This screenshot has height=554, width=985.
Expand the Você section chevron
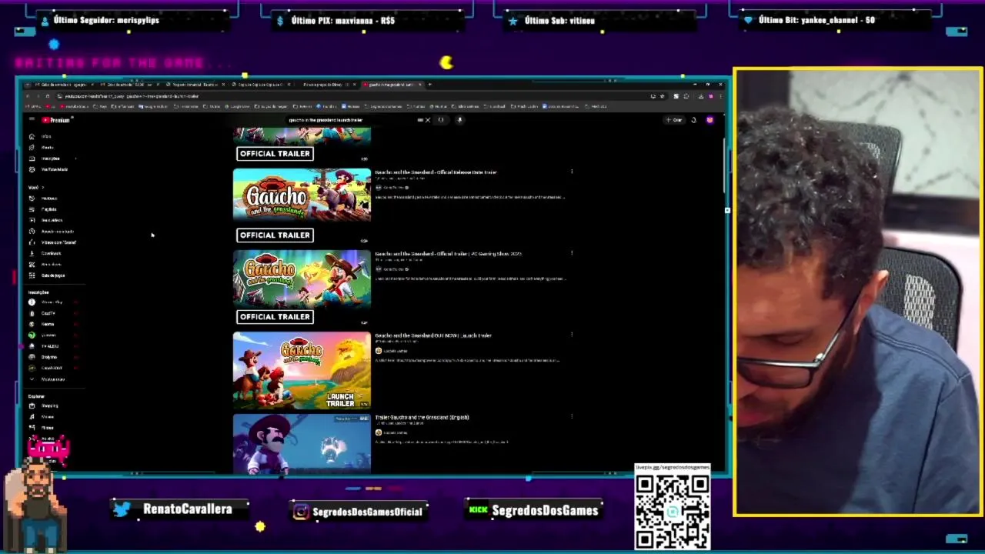point(43,187)
